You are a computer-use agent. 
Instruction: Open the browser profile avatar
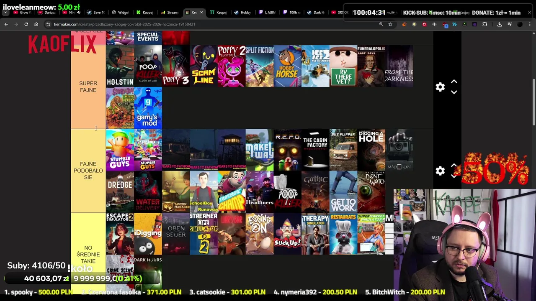click(x=520, y=24)
